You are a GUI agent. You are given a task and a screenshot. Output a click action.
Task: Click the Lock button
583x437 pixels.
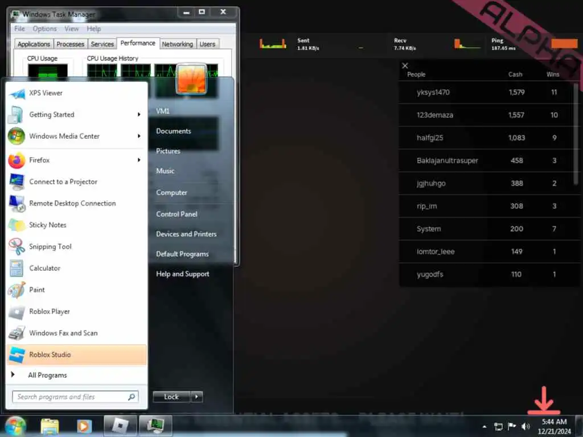pos(171,397)
